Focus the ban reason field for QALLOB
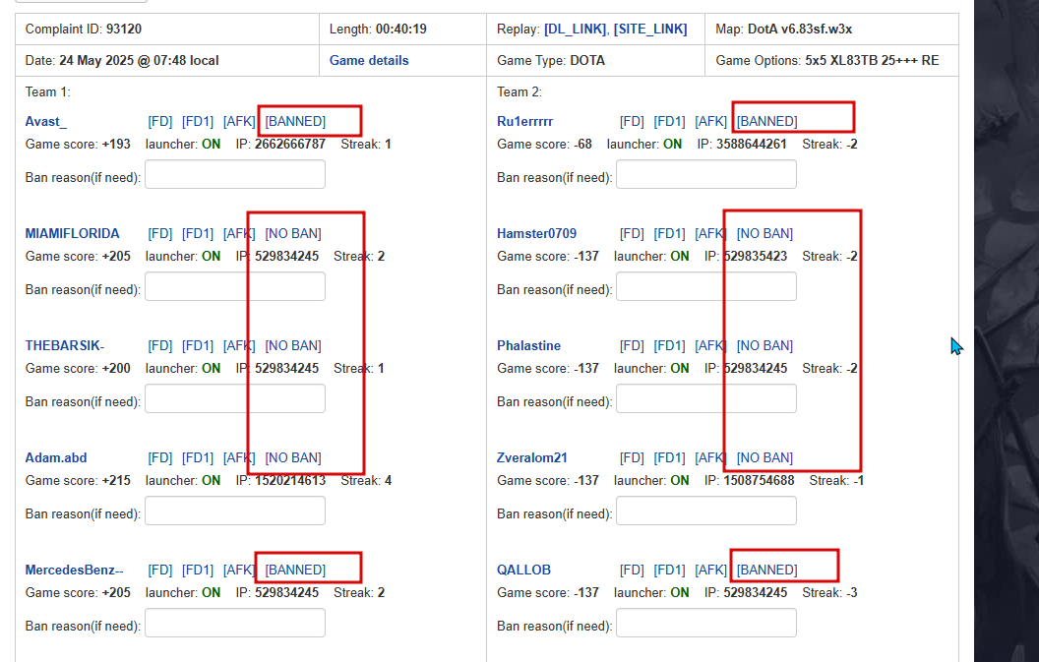The height and width of the screenshot is (662, 1039). coord(706,623)
